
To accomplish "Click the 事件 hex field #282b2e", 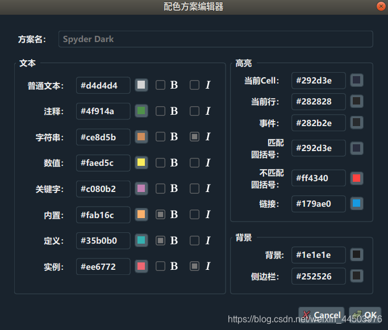I will pos(319,123).
